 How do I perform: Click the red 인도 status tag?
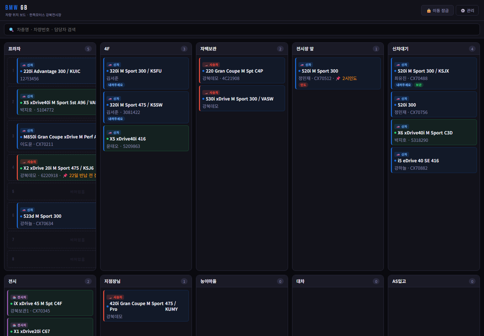click(x=303, y=85)
